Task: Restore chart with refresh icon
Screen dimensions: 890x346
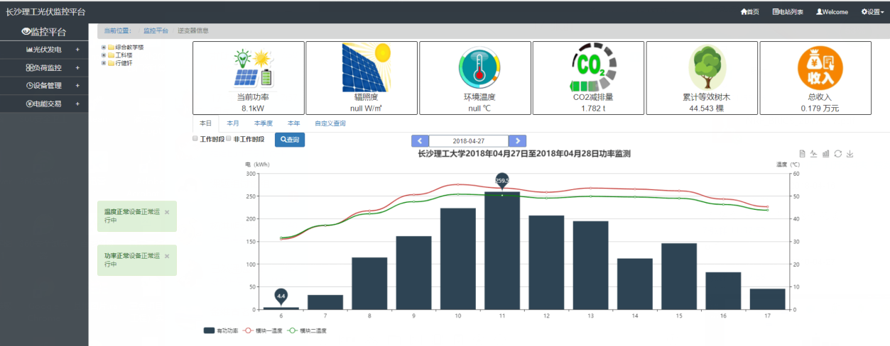Action: (x=837, y=154)
